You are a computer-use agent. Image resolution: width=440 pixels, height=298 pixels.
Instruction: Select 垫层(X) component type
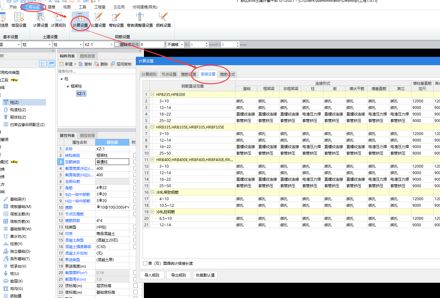click(x=16, y=281)
